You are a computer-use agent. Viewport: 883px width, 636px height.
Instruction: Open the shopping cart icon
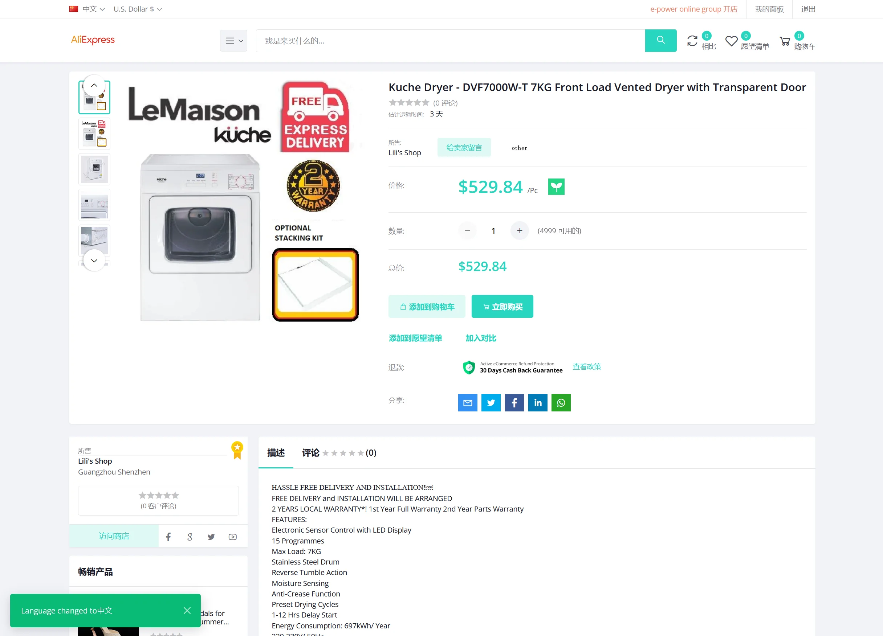pos(785,41)
